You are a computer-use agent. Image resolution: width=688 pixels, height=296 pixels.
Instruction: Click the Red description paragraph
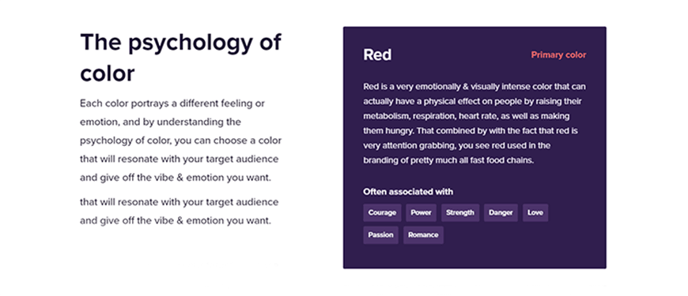[x=474, y=123]
